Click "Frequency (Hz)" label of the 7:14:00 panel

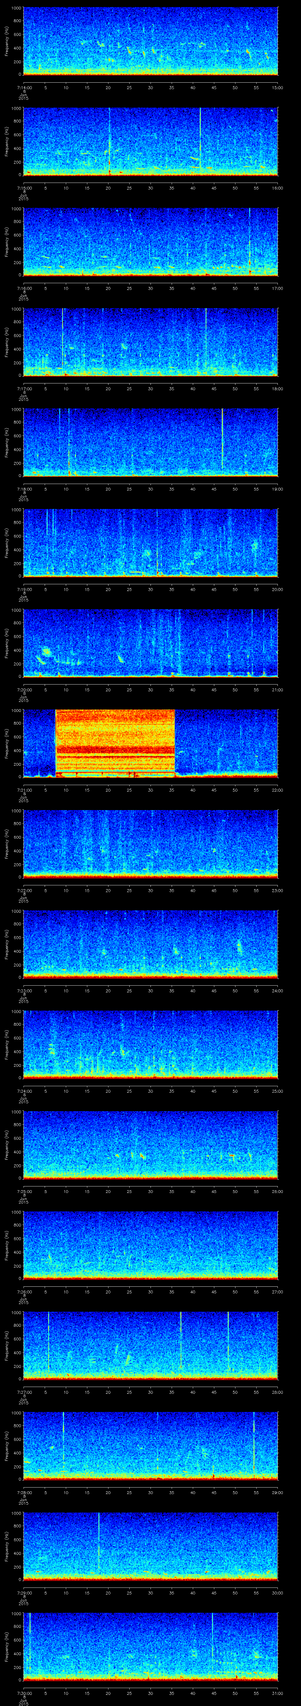coord(7,41)
